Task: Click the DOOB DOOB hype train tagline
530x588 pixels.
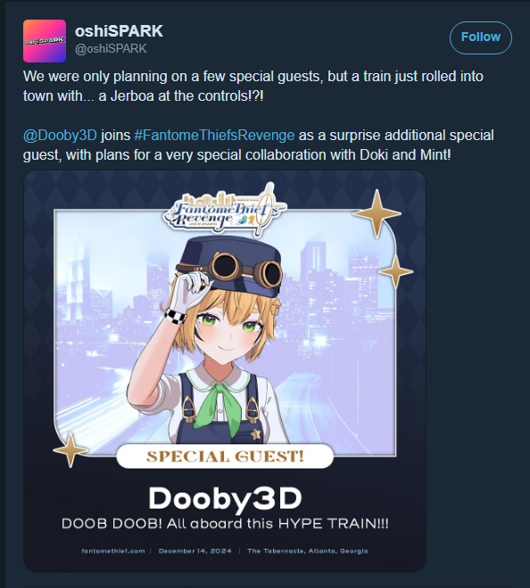Action: 225,524
